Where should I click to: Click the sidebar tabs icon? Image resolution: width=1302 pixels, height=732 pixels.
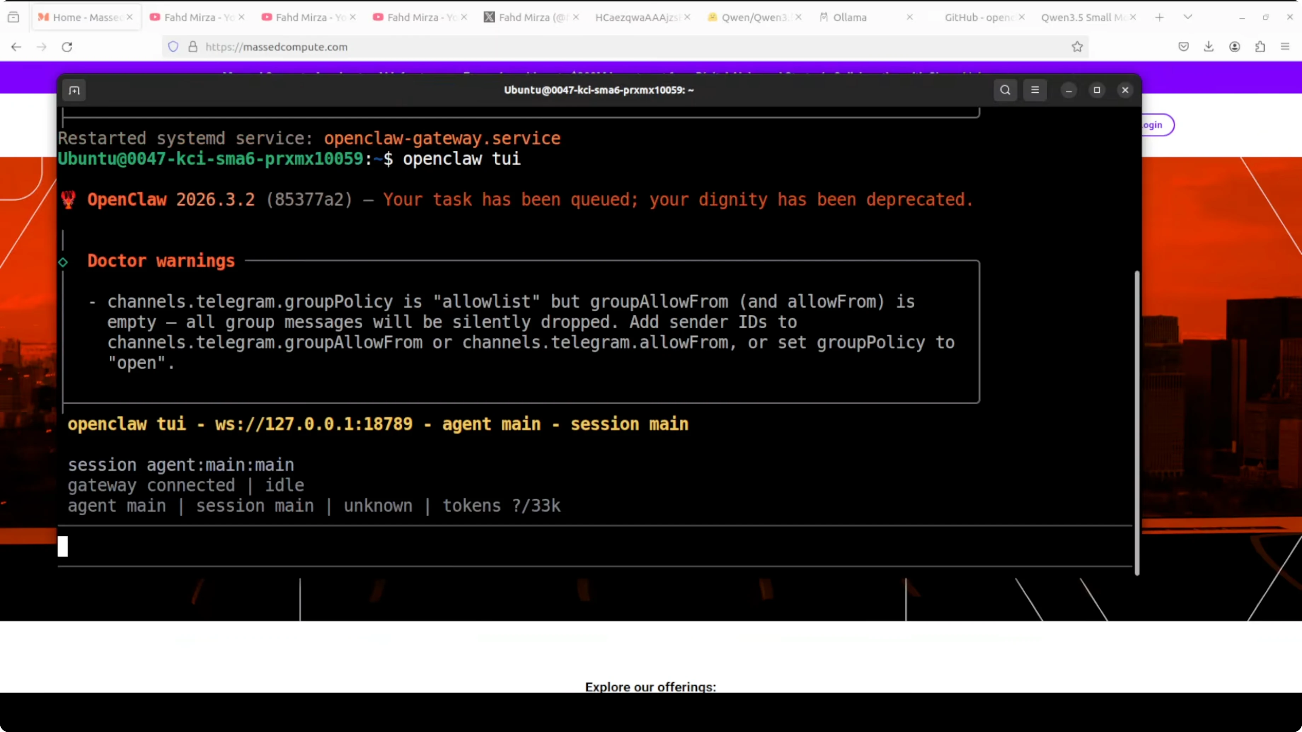pos(14,17)
